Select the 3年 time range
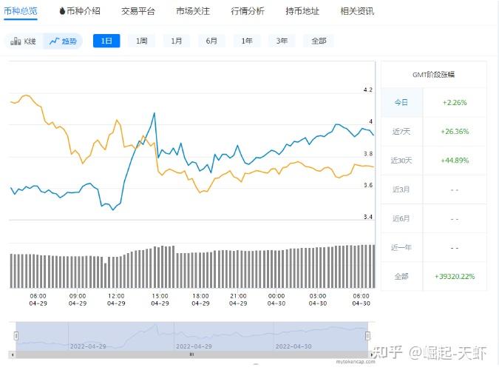 pyautogui.click(x=282, y=41)
